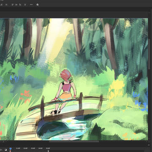Screen dimensions: 152x152
Task: Click the vertical scrollbar beside the canvas
Action: pyautogui.click(x=149, y=54)
